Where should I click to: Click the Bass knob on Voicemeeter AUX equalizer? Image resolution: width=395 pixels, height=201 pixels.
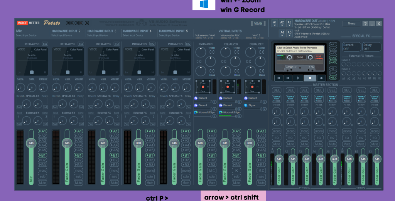(225, 71)
